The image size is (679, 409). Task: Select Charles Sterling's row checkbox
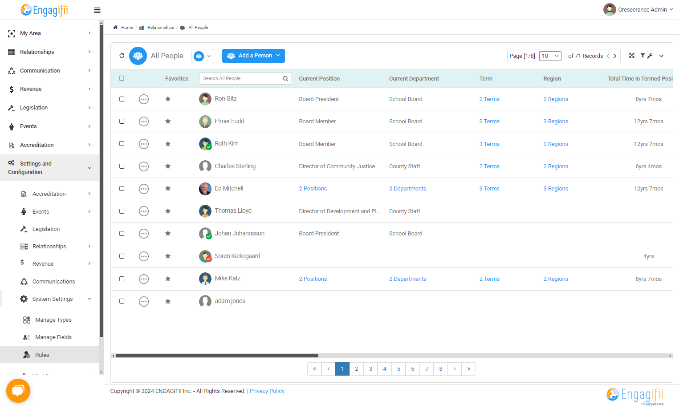[x=122, y=166]
